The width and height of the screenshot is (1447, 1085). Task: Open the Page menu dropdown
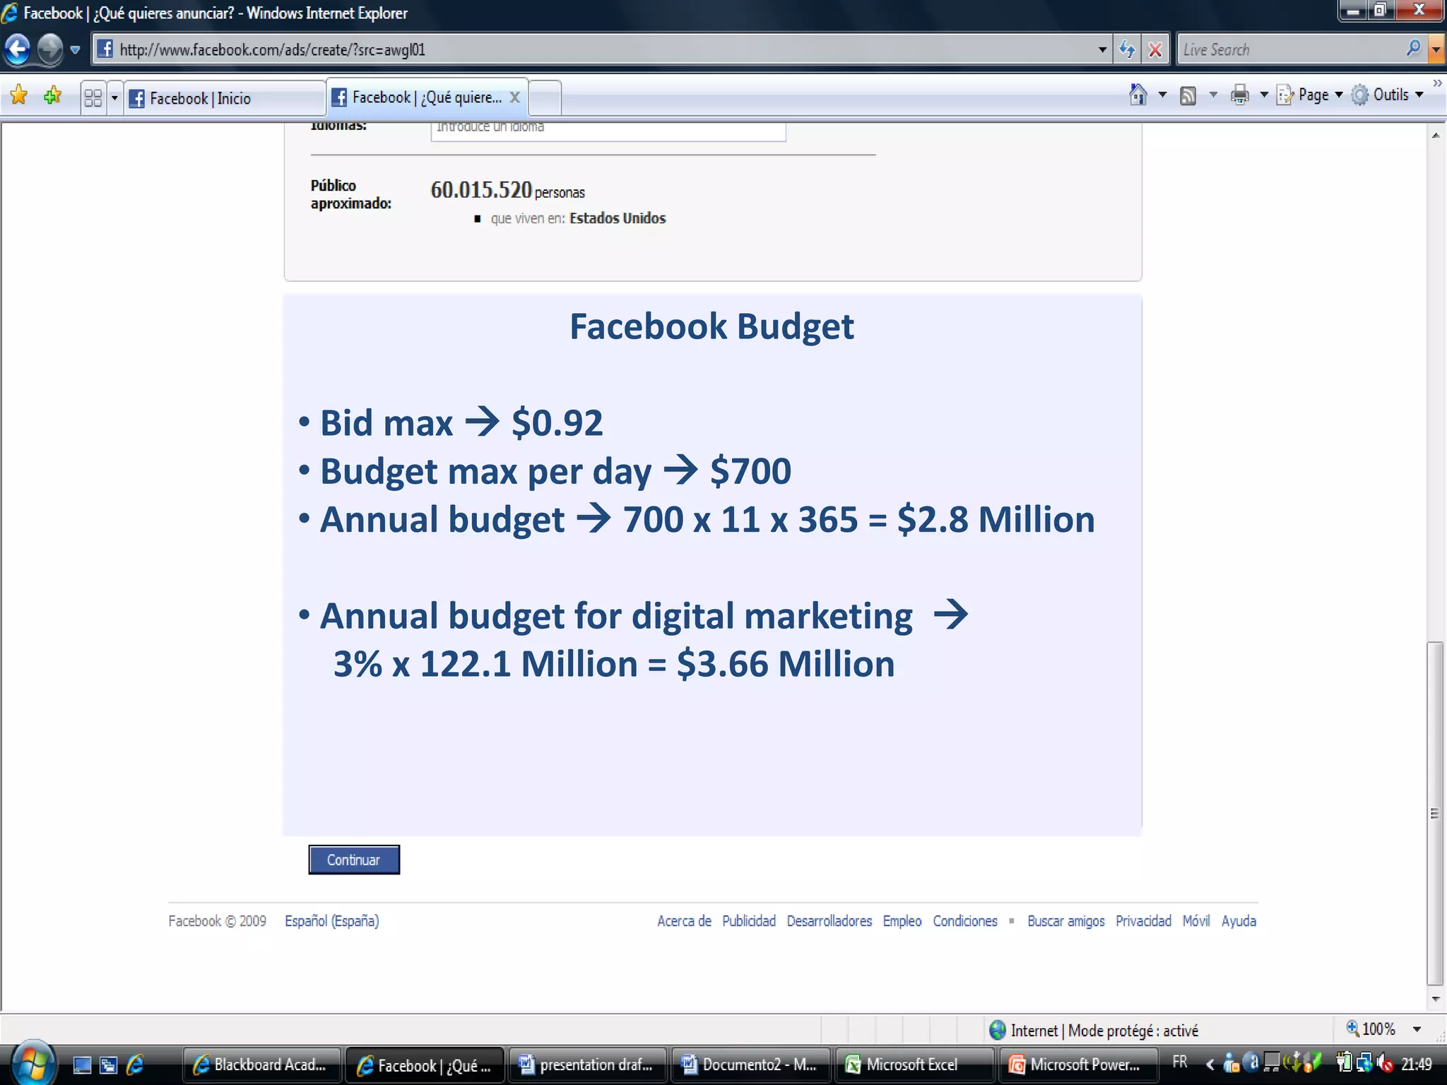(1313, 95)
